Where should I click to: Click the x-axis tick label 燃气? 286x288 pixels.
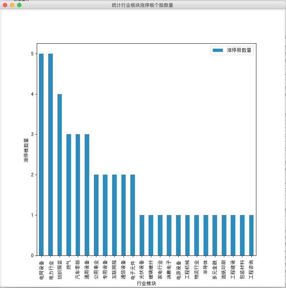(69, 265)
